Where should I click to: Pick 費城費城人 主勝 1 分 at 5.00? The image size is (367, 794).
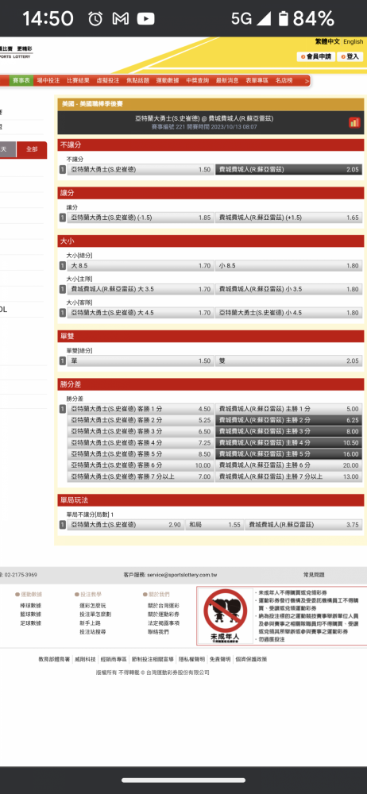tap(289, 409)
